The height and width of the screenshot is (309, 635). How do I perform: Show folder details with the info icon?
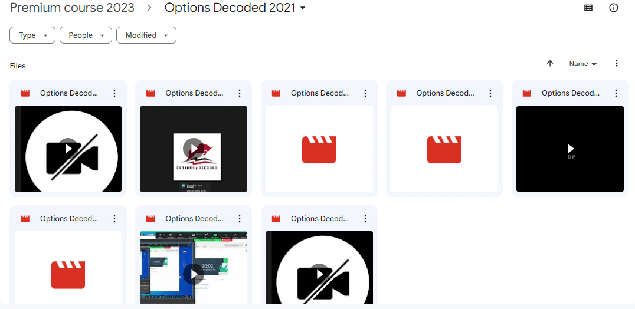[614, 8]
